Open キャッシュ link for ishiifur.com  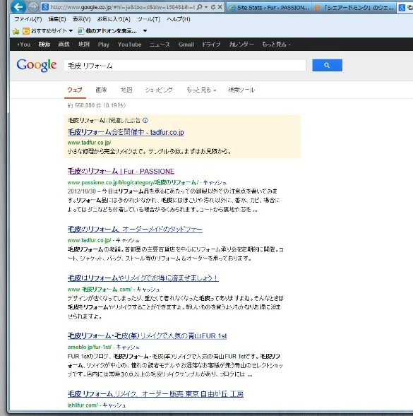pyautogui.click(x=114, y=405)
